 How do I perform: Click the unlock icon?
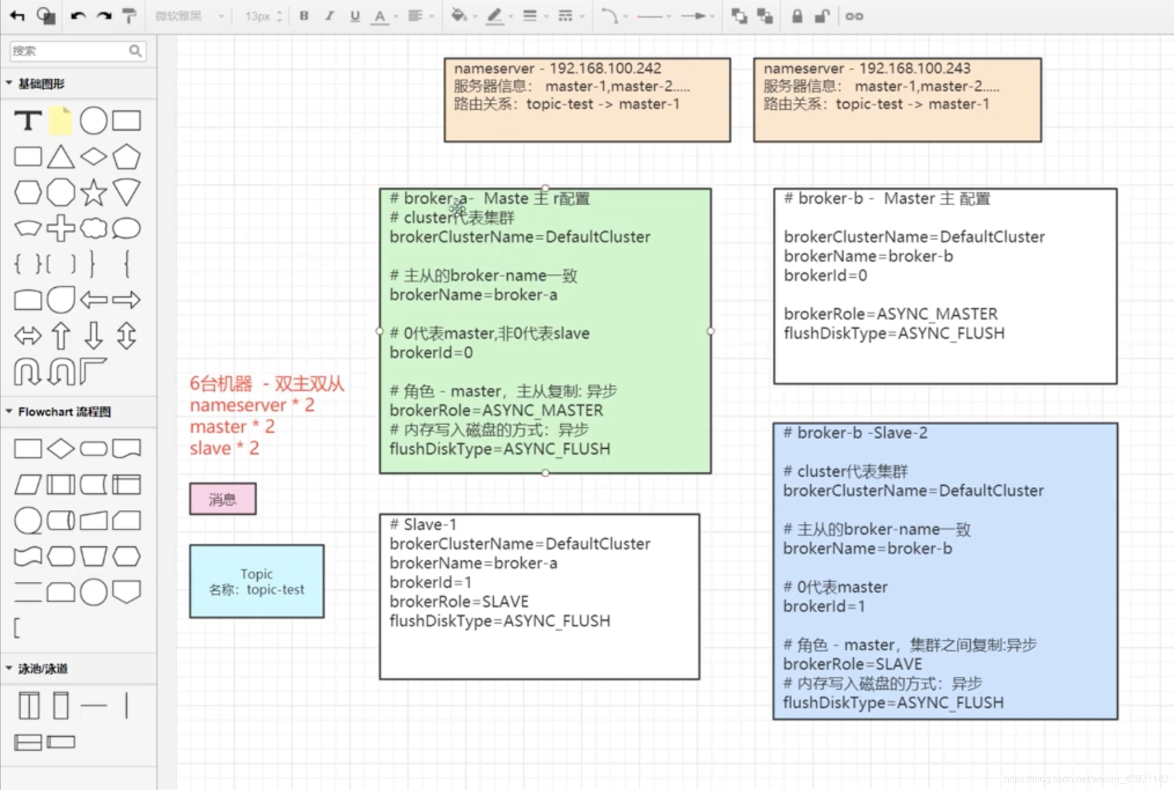[x=822, y=16]
